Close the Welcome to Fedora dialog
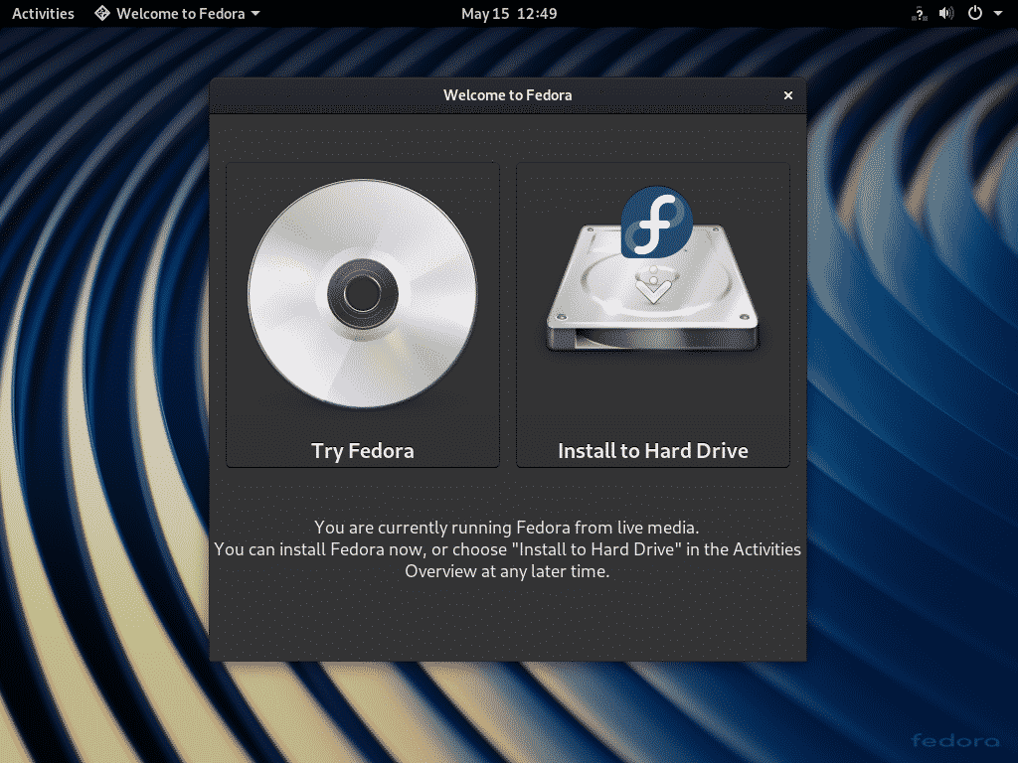The image size is (1018, 763). pos(788,95)
